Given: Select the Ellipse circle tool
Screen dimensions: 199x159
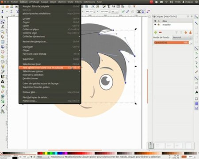Looking at the screenshot, I should [3, 52].
